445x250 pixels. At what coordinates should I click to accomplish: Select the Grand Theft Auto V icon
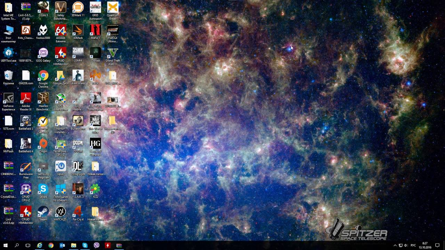pos(113,57)
